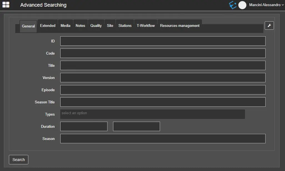
Task: Click the first Duration input box
Action: 84,126
